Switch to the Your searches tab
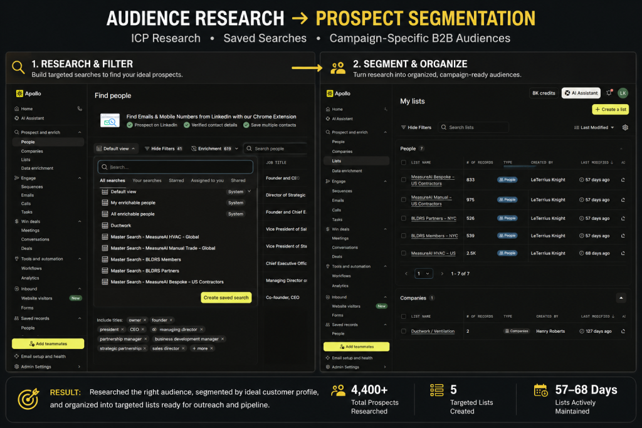The image size is (642, 428). 147,180
